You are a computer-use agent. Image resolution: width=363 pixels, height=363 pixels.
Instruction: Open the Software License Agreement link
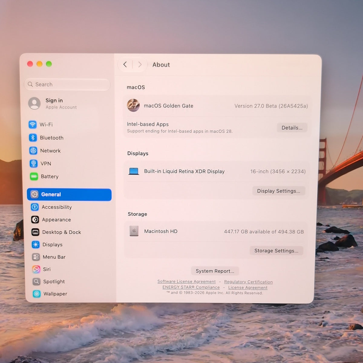tap(186, 281)
